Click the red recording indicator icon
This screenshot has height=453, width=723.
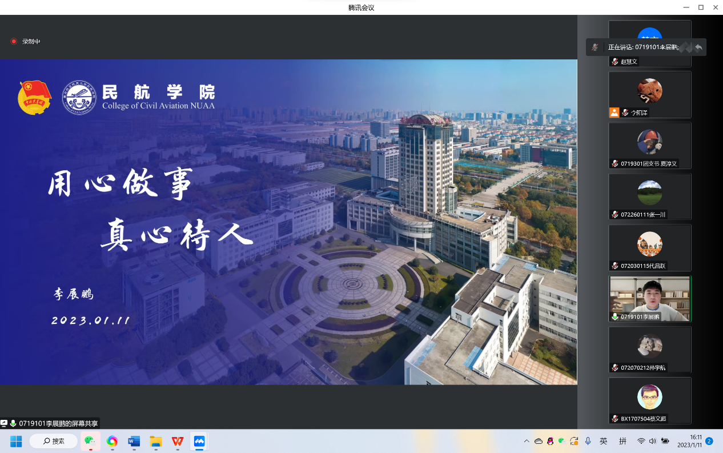point(14,41)
